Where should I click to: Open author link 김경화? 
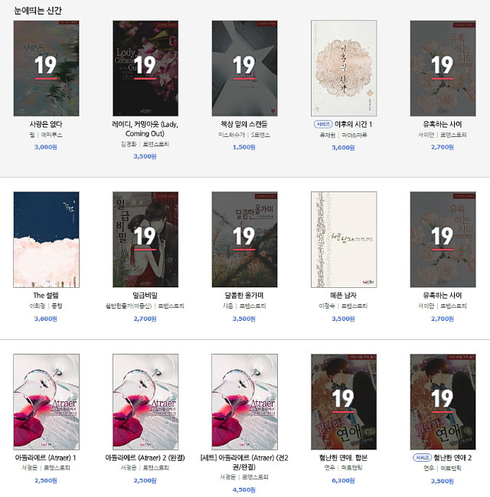[129, 144]
